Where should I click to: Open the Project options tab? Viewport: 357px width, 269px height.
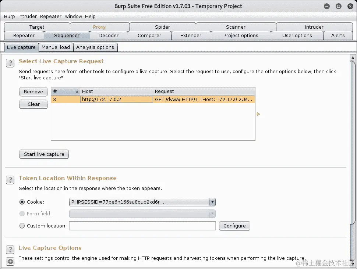point(241,36)
